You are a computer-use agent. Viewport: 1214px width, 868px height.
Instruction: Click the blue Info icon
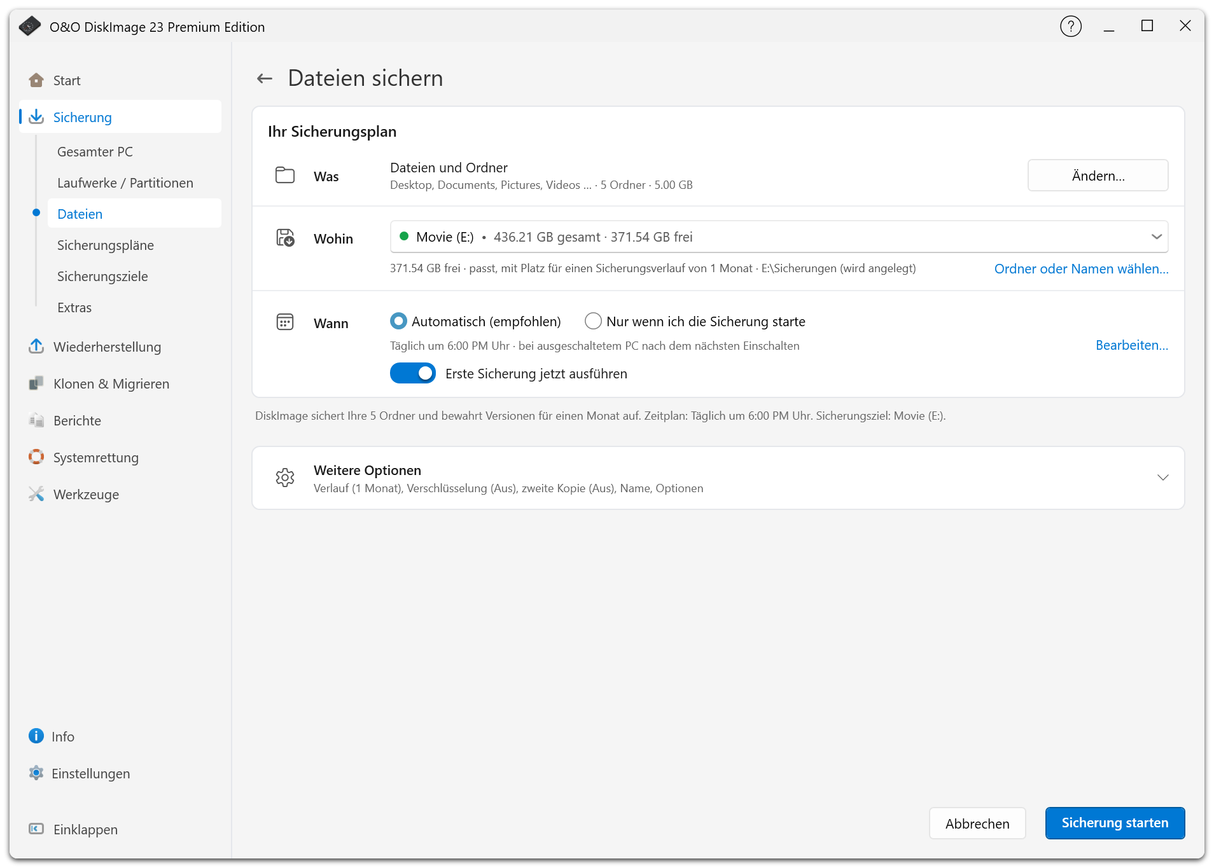pos(36,736)
